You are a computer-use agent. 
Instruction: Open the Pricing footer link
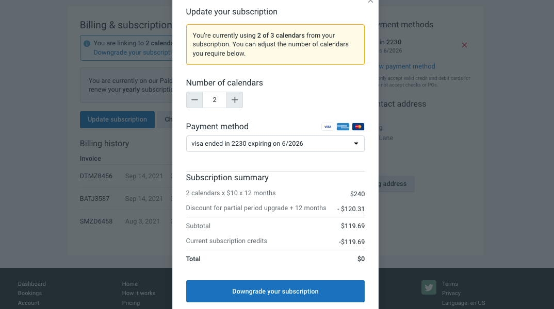click(131, 303)
